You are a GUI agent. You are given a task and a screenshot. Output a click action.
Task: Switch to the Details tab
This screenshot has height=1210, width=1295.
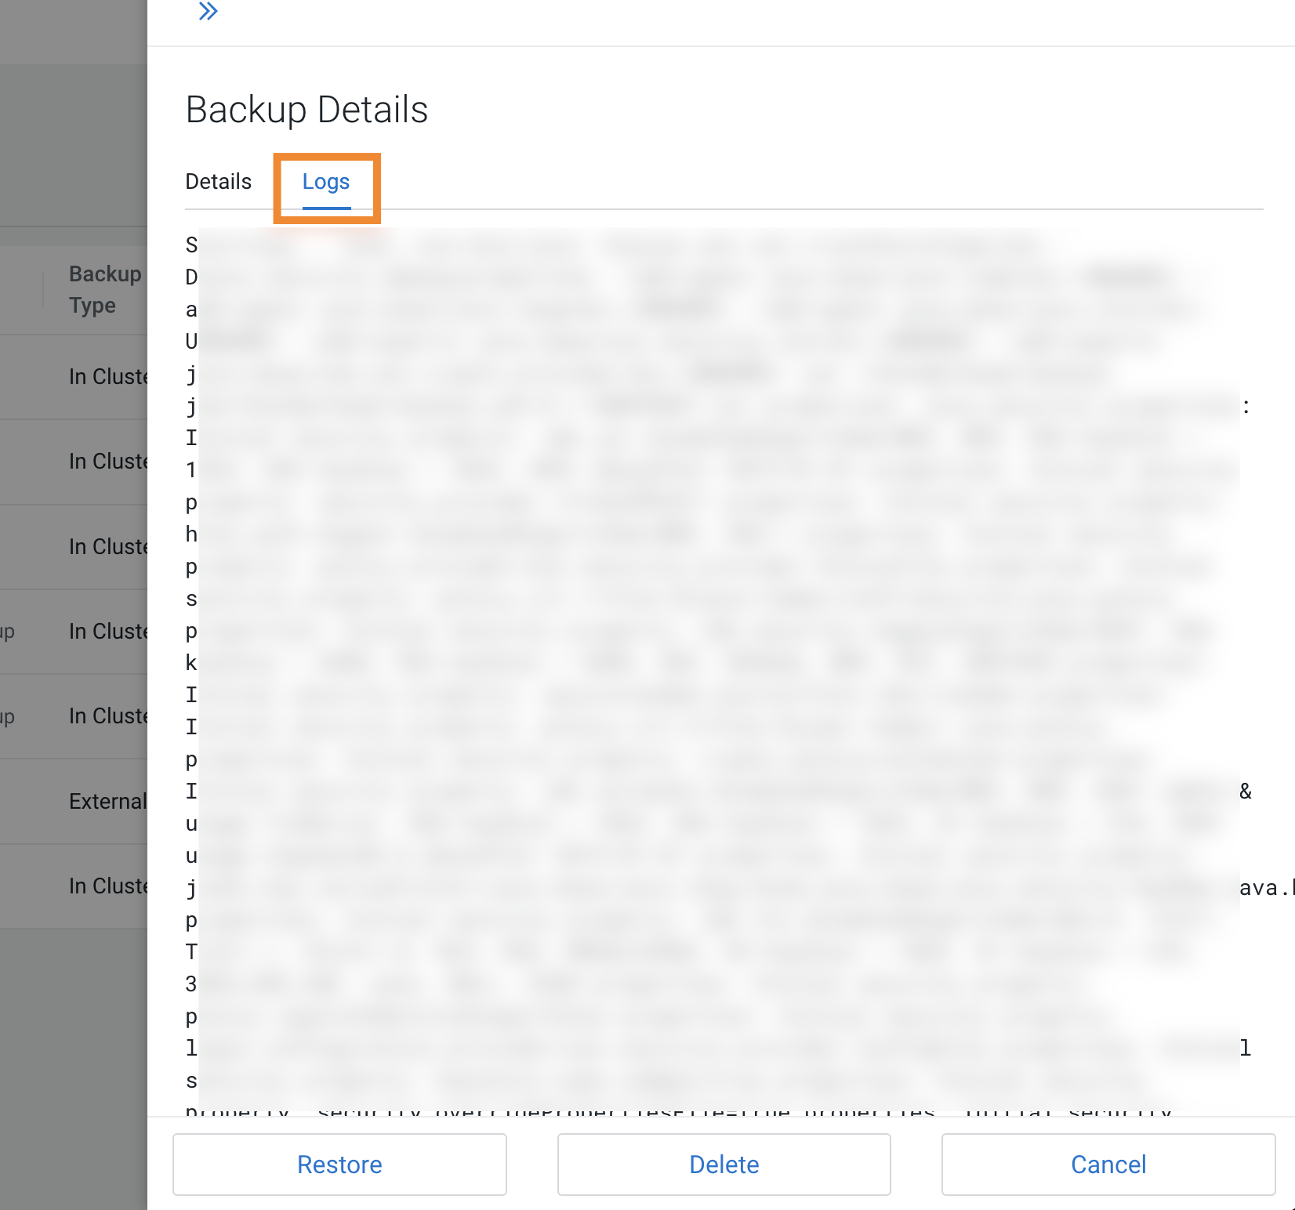(219, 181)
